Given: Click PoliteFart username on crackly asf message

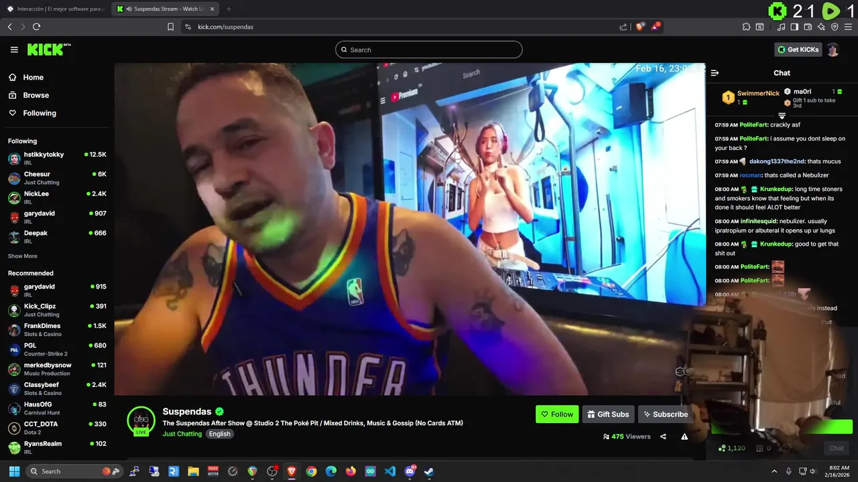Looking at the screenshot, I should pyautogui.click(x=753, y=125).
